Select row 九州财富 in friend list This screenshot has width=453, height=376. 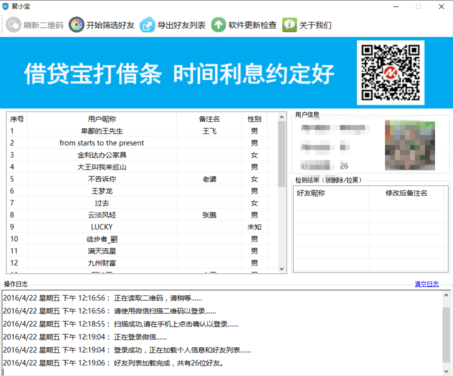click(x=102, y=263)
